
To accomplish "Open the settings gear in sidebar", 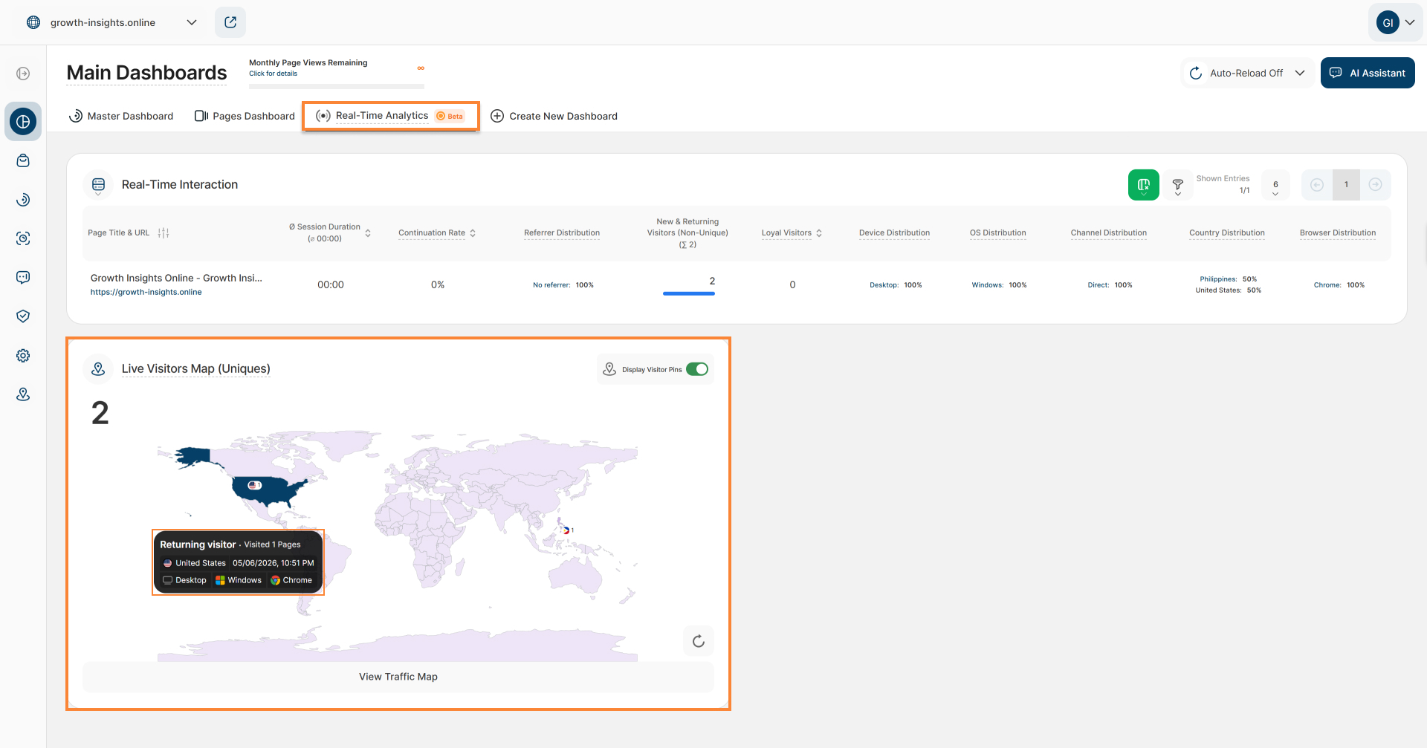I will (23, 356).
